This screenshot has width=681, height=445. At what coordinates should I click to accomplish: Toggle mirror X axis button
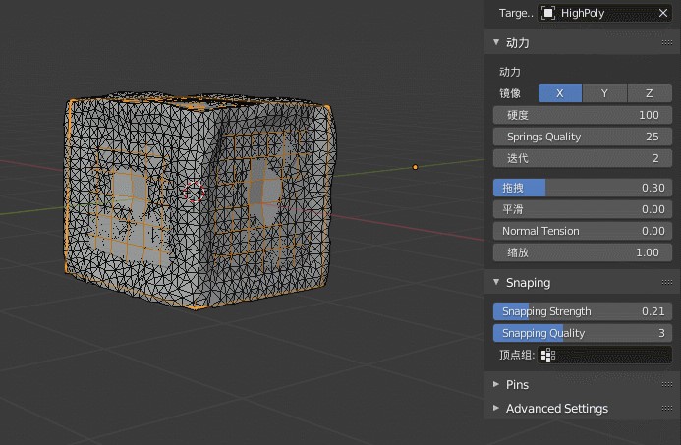click(560, 93)
